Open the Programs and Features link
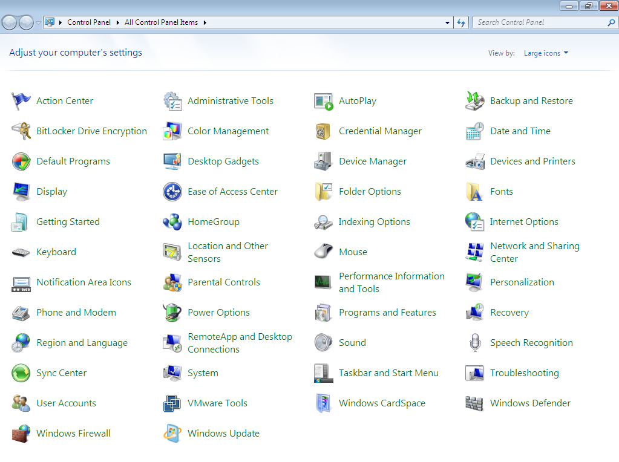619x462 pixels. pos(387,313)
